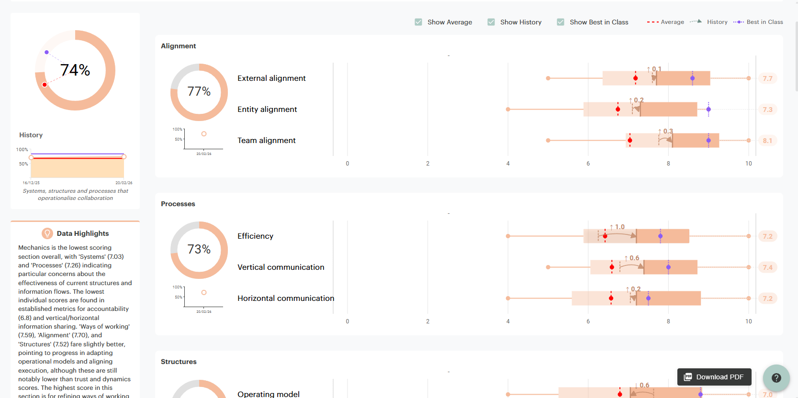
Task: Click the 'Horizontal communication' label
Action: (286, 298)
